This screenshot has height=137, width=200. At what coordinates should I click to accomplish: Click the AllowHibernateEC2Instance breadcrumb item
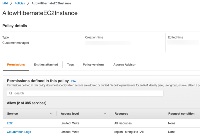pos(51,3)
